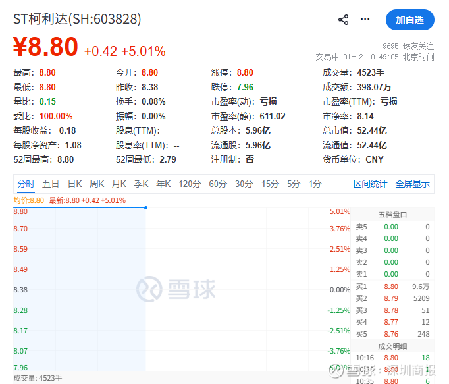Click the 五档盘口 header
Screen dimensions: 449x384
pyautogui.click(x=392, y=215)
